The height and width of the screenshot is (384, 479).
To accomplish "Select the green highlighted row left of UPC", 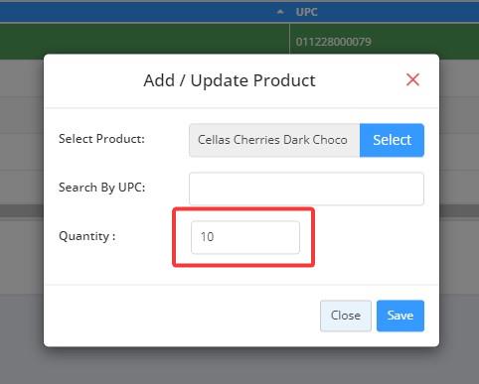I will [145, 39].
